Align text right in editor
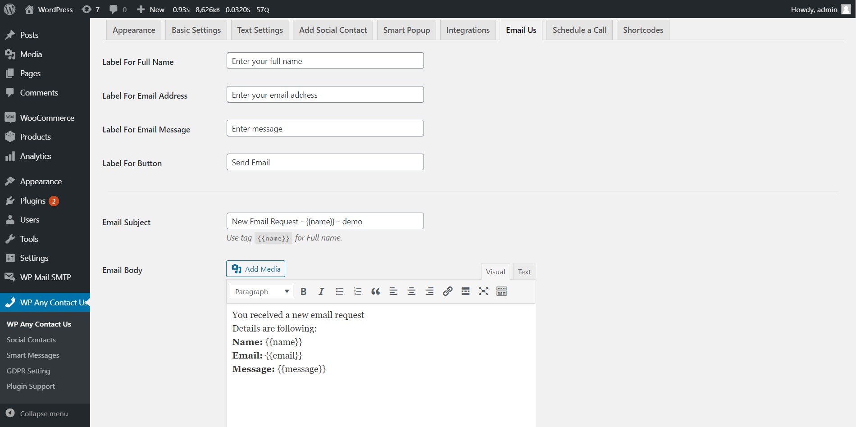856x427 pixels. [x=429, y=291]
